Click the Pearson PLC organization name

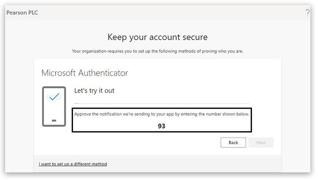coord(22,13)
